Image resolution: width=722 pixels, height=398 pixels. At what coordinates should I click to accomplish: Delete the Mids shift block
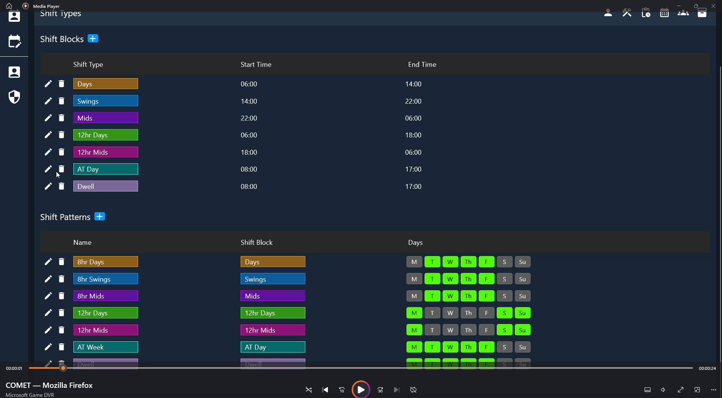[61, 118]
